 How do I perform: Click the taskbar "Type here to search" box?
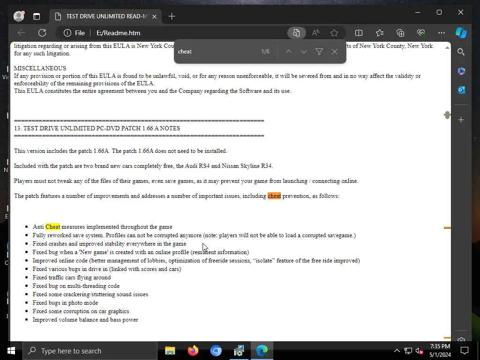pos(90,351)
